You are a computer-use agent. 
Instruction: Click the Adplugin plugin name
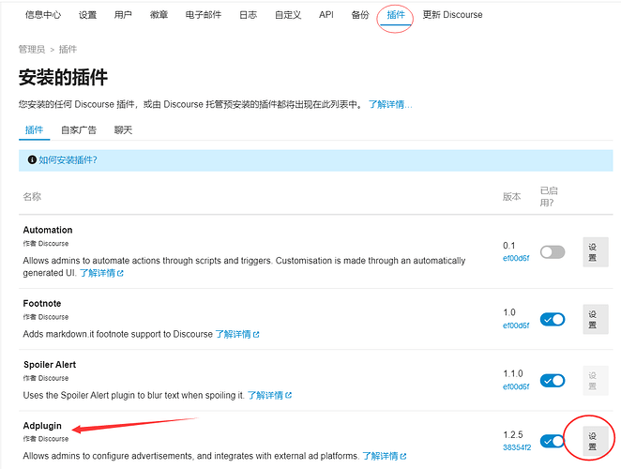(42, 426)
